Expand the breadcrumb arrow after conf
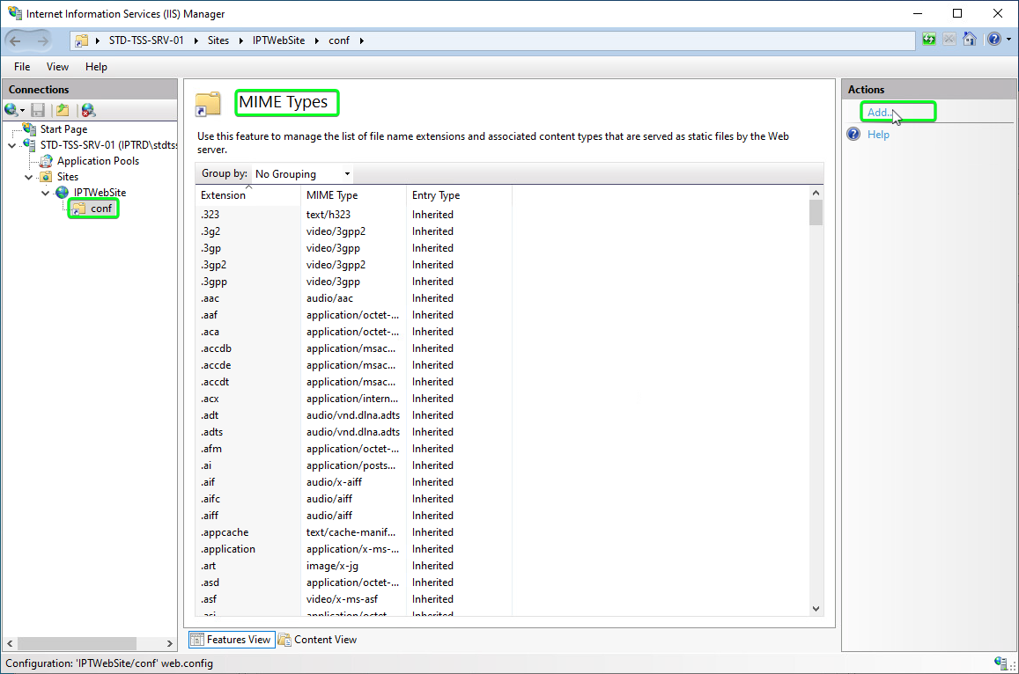1019x674 pixels. tap(361, 40)
